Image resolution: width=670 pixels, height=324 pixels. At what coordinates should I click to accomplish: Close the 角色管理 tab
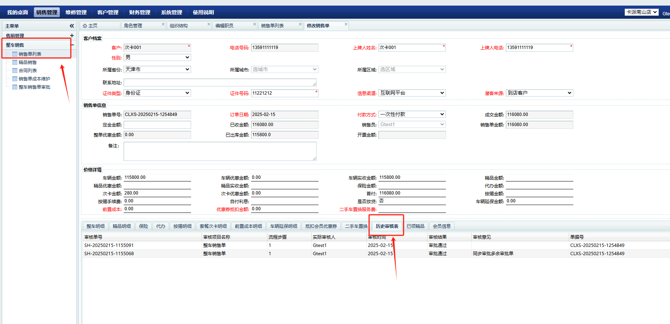163,24
